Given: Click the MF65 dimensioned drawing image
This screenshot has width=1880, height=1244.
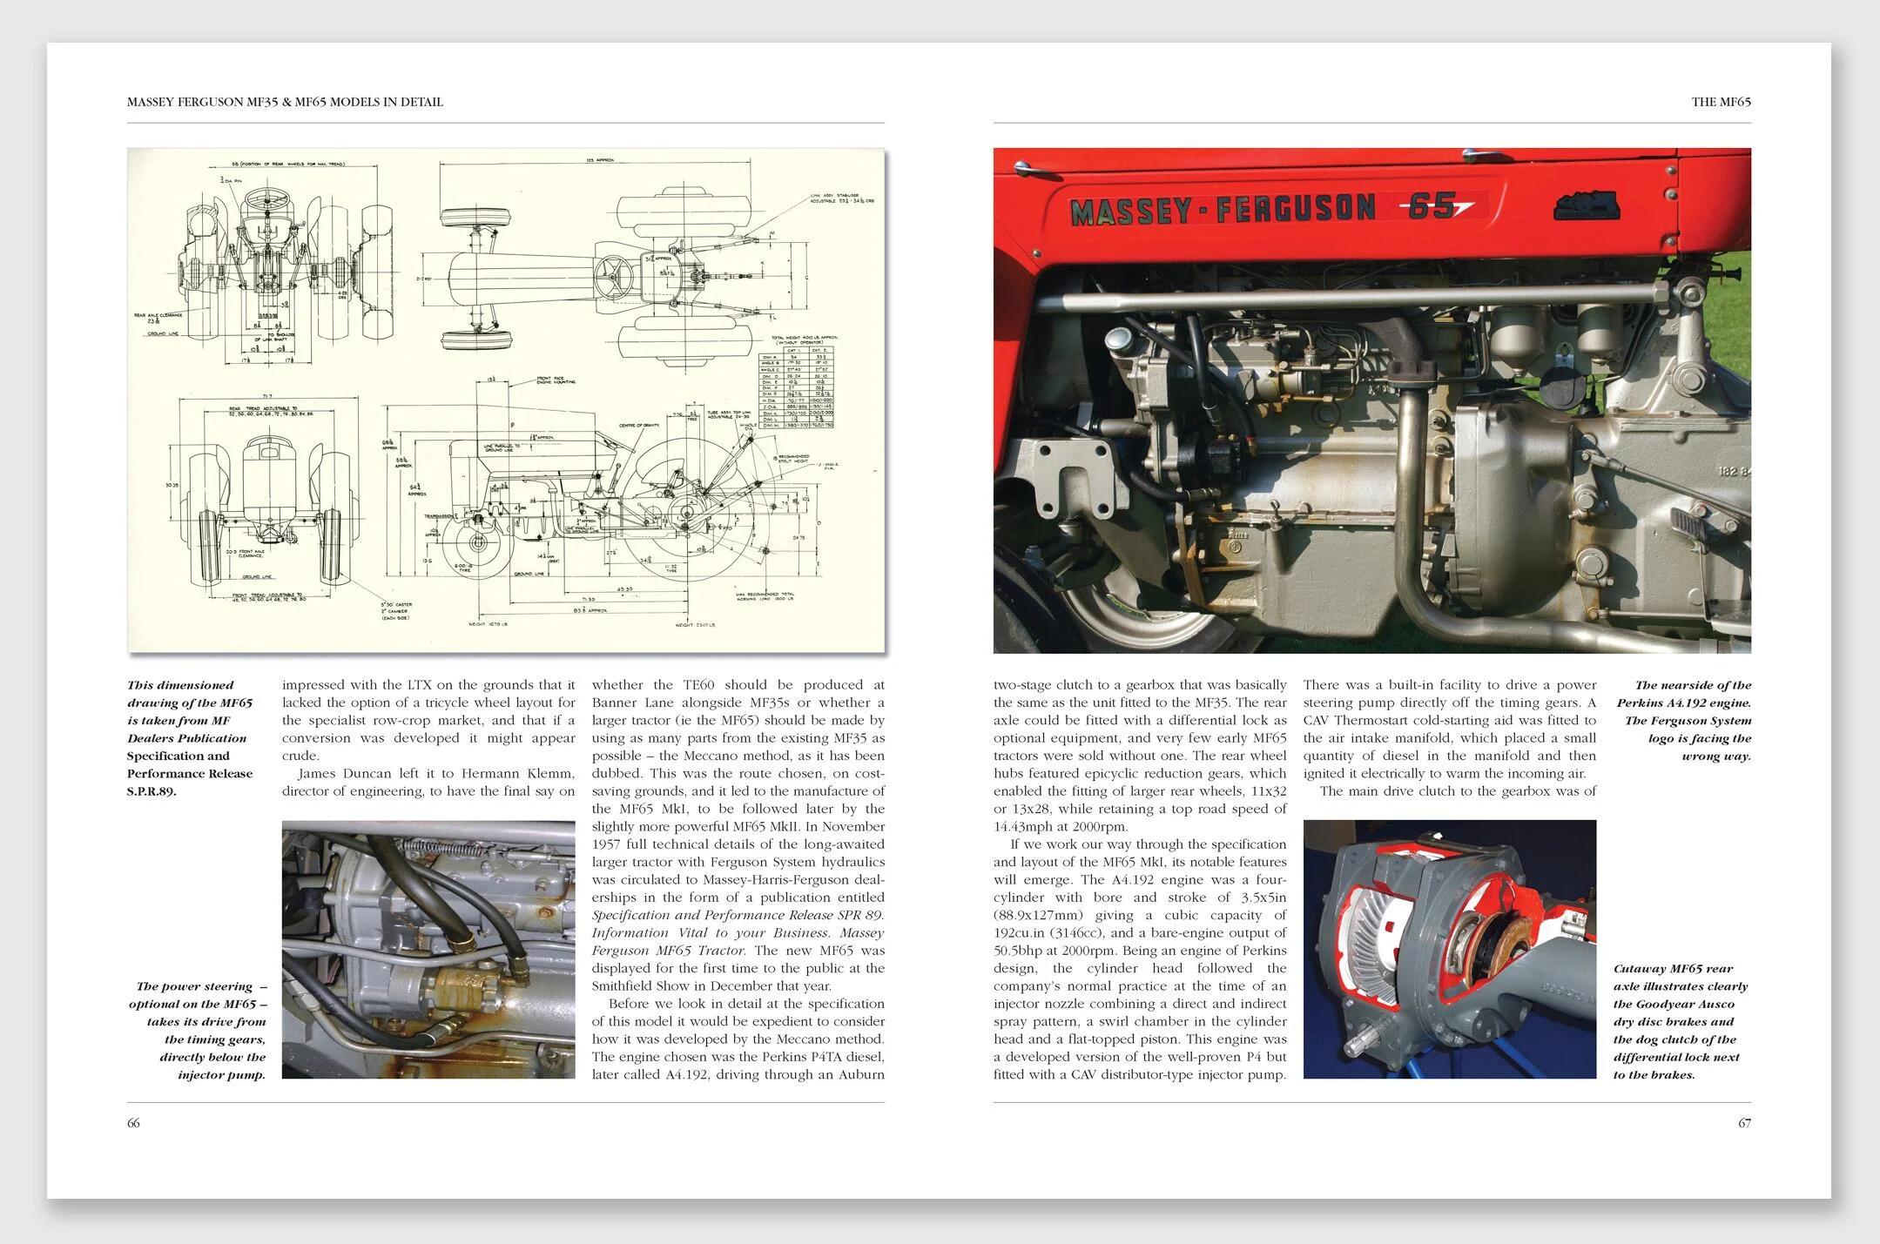Looking at the screenshot, I should click(x=505, y=400).
